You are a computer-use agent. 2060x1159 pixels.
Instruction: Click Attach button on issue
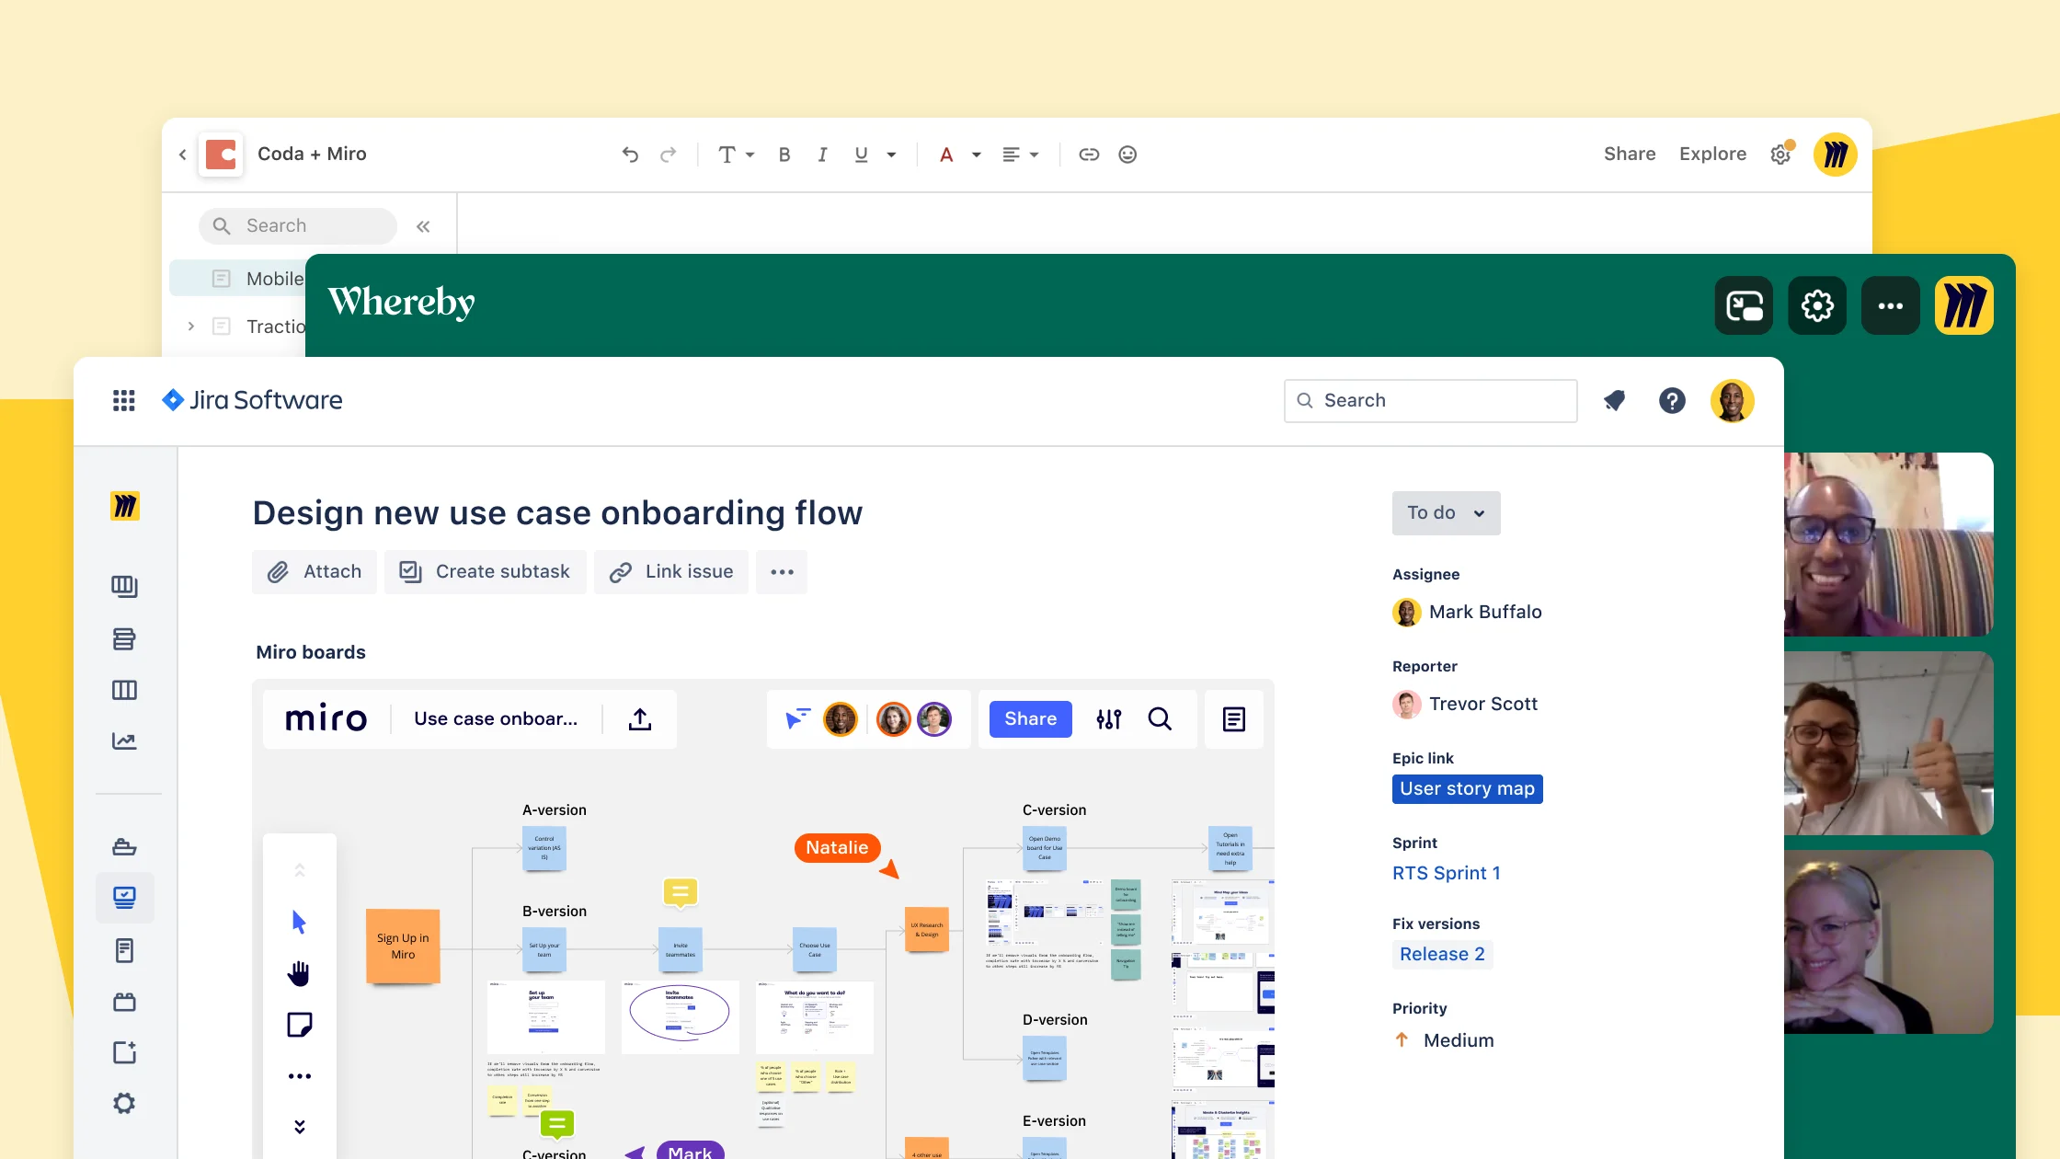pyautogui.click(x=315, y=572)
